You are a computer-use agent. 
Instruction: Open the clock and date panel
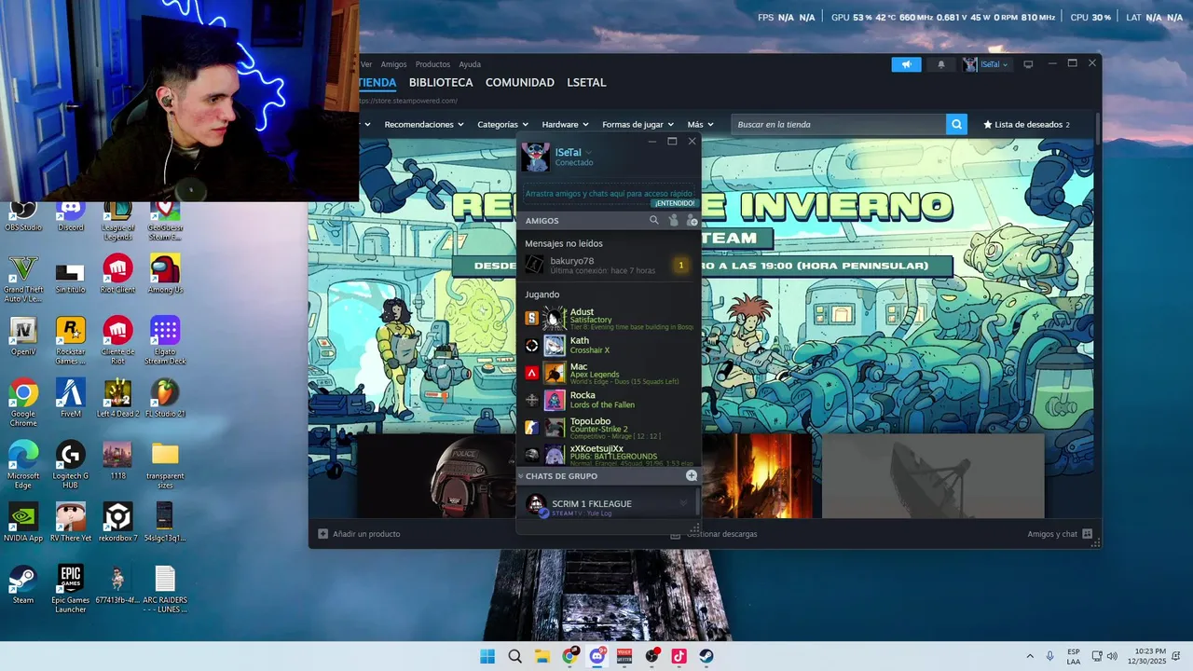click(x=1147, y=656)
